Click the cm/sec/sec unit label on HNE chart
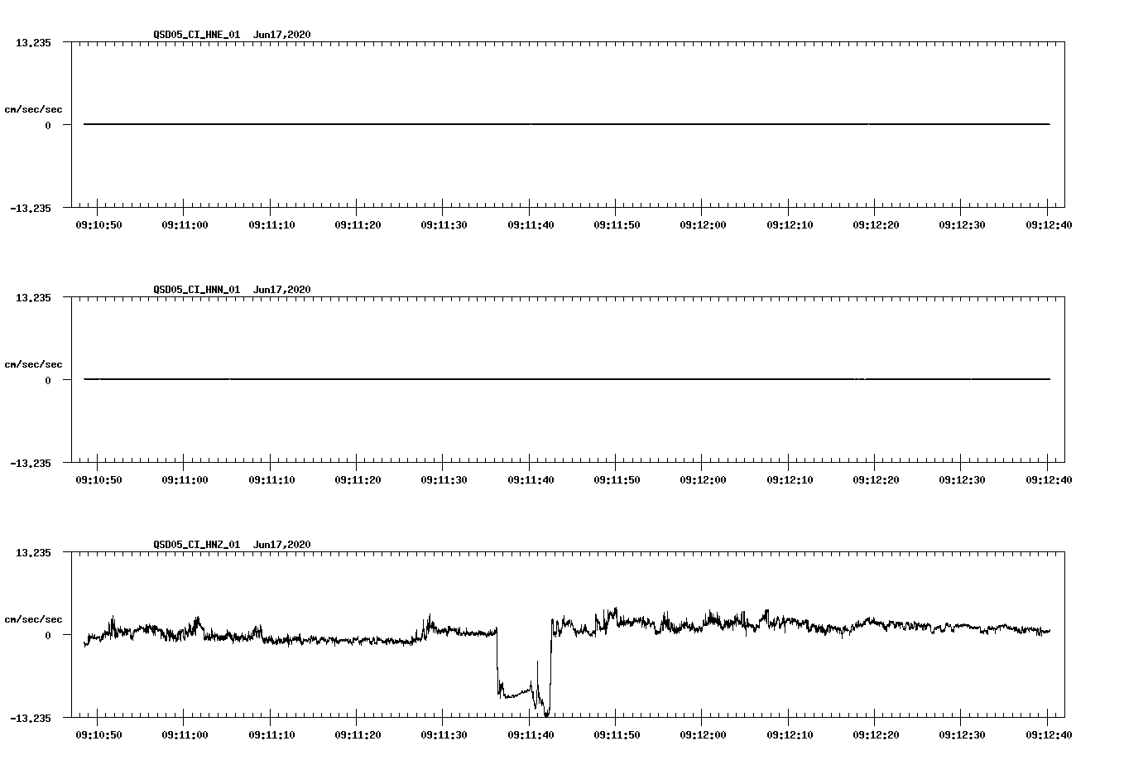This screenshot has height=765, width=1124. (34, 109)
